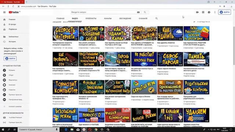The image size is (235, 132).
Task: Switch to the ОБСУЖДЕНИЕ channel tab
Action: 125,18
